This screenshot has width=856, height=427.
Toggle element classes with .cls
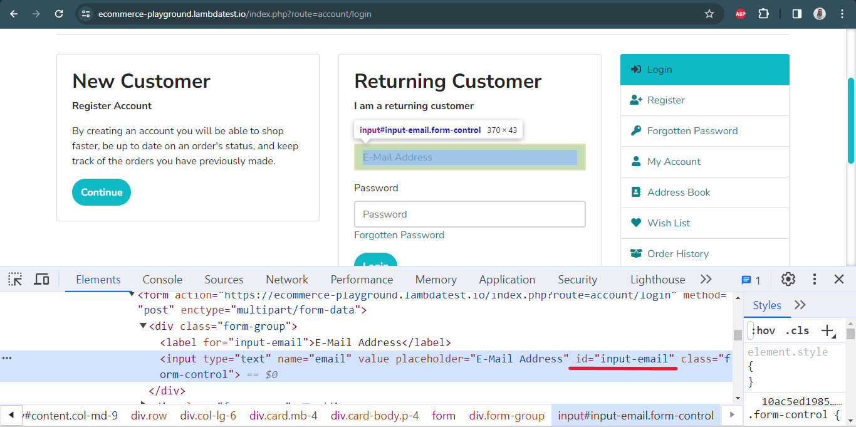(797, 330)
